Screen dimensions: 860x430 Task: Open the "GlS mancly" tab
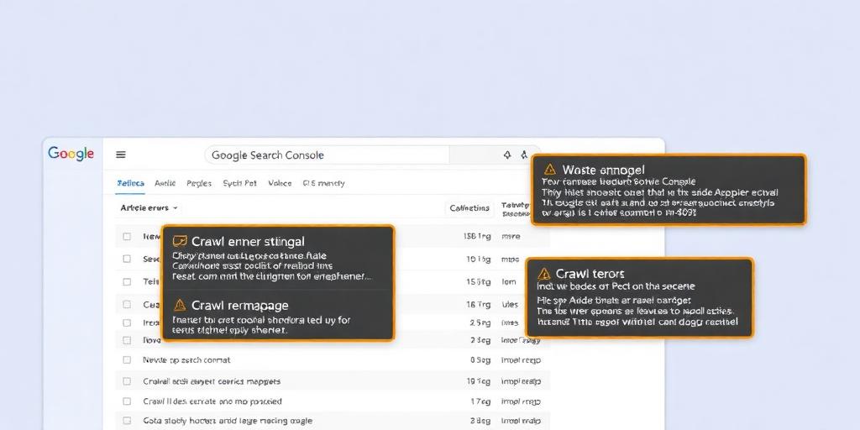pos(323,183)
